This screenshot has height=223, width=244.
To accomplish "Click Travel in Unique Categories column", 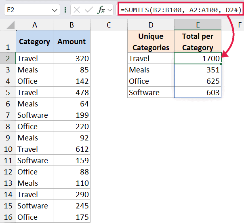I will coord(151,58).
